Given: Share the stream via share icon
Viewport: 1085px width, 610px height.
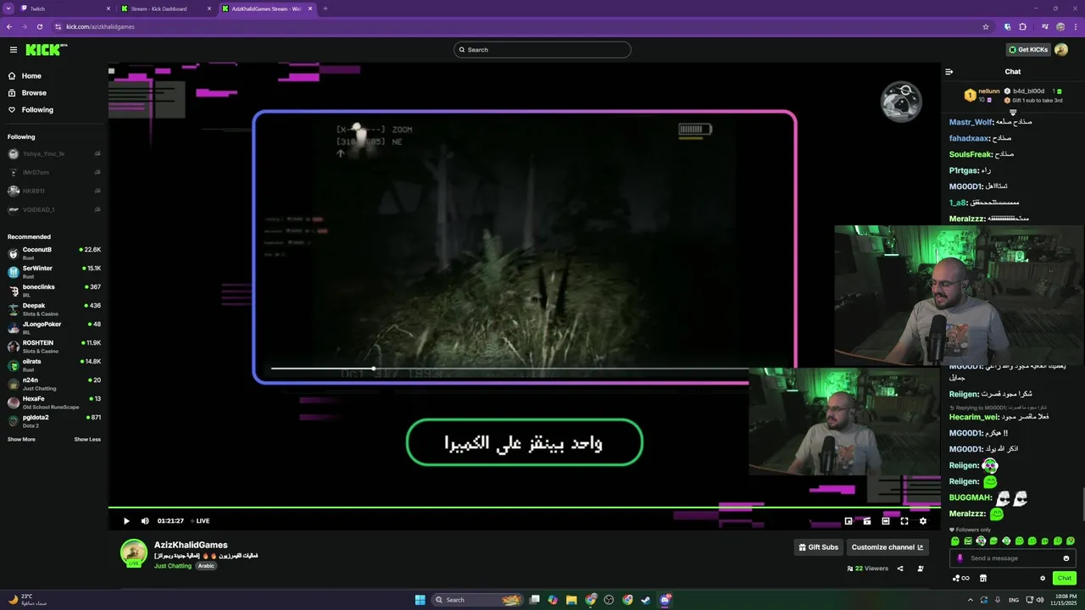Looking at the screenshot, I should tap(900, 568).
